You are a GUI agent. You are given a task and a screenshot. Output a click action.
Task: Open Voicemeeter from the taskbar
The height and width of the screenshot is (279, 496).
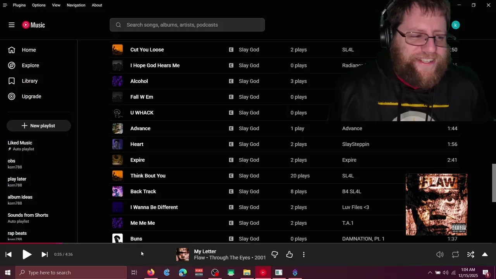tap(199, 272)
